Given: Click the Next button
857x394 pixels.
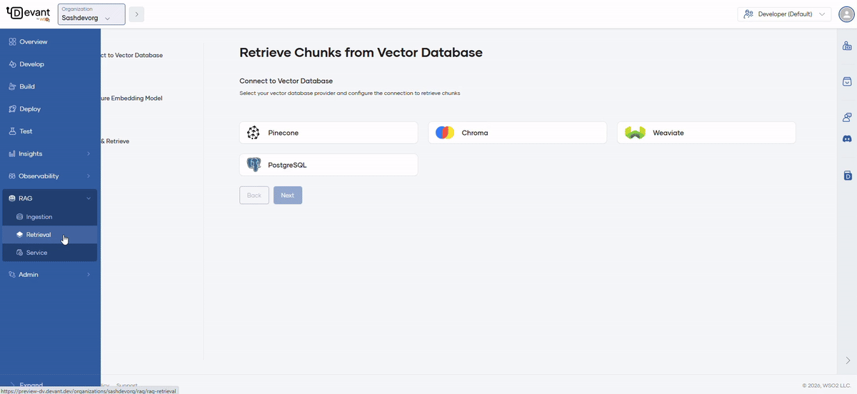Looking at the screenshot, I should point(288,195).
